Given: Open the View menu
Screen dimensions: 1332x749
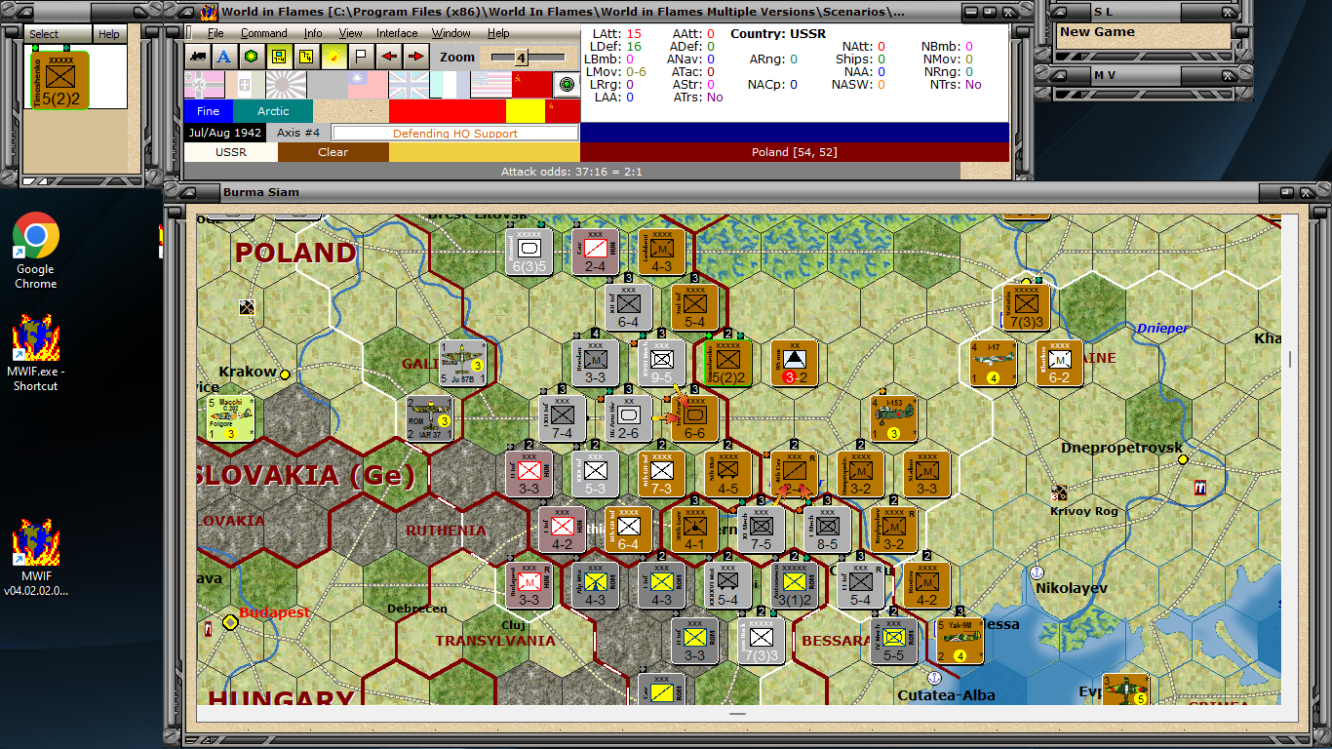Looking at the screenshot, I should (350, 33).
